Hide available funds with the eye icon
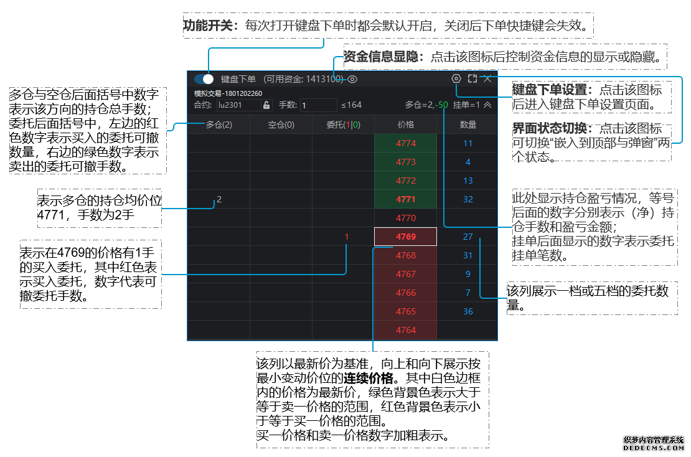Screen dimensions: 691x457 (x=352, y=79)
